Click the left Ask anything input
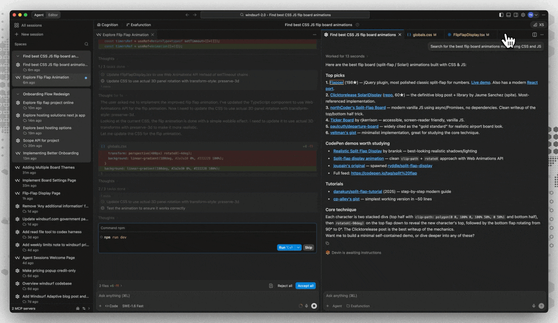558x323 pixels. point(207,296)
